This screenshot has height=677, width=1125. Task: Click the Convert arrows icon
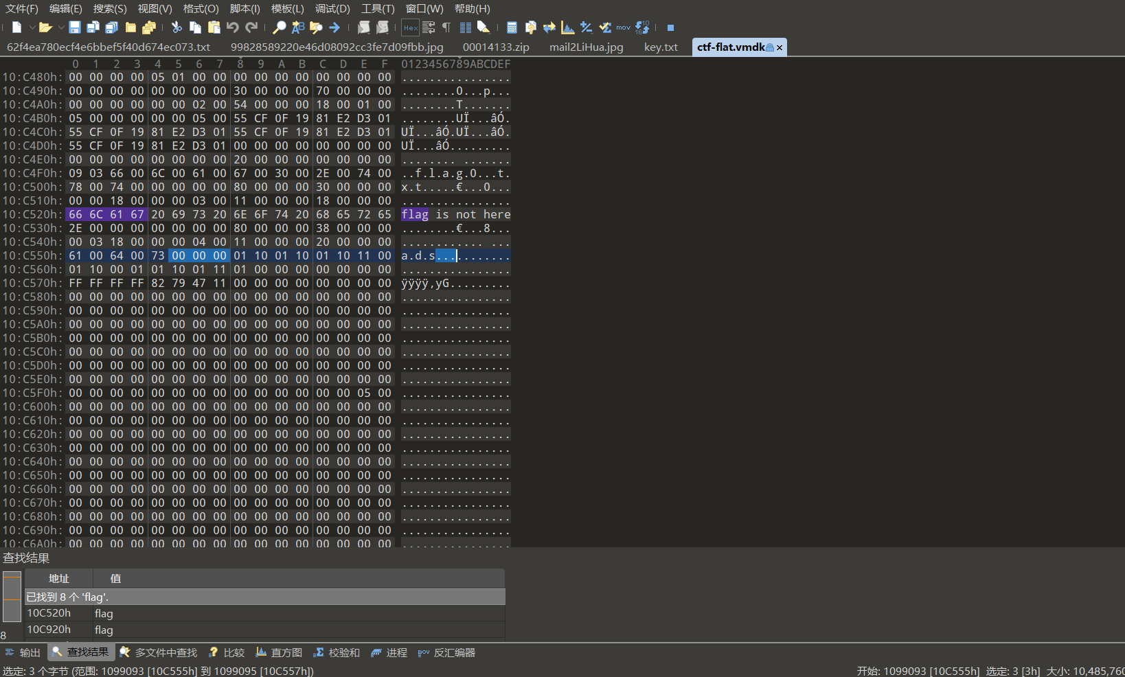[x=549, y=27]
